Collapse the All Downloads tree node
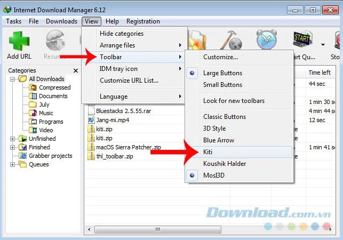This screenshot has width=343, height=240. coord(13,79)
